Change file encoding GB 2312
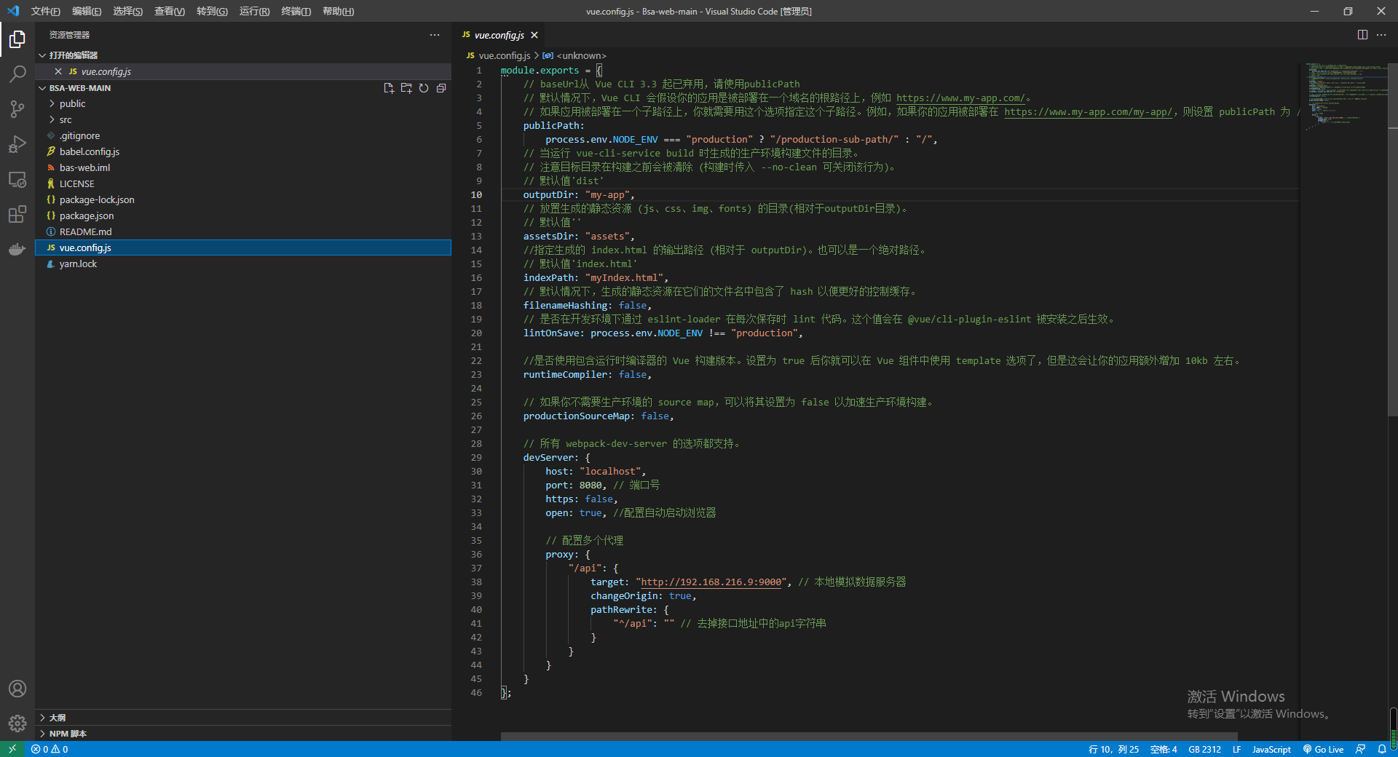 1204,749
